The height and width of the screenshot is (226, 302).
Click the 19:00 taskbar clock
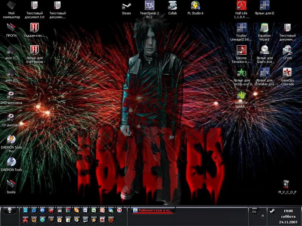288,211
